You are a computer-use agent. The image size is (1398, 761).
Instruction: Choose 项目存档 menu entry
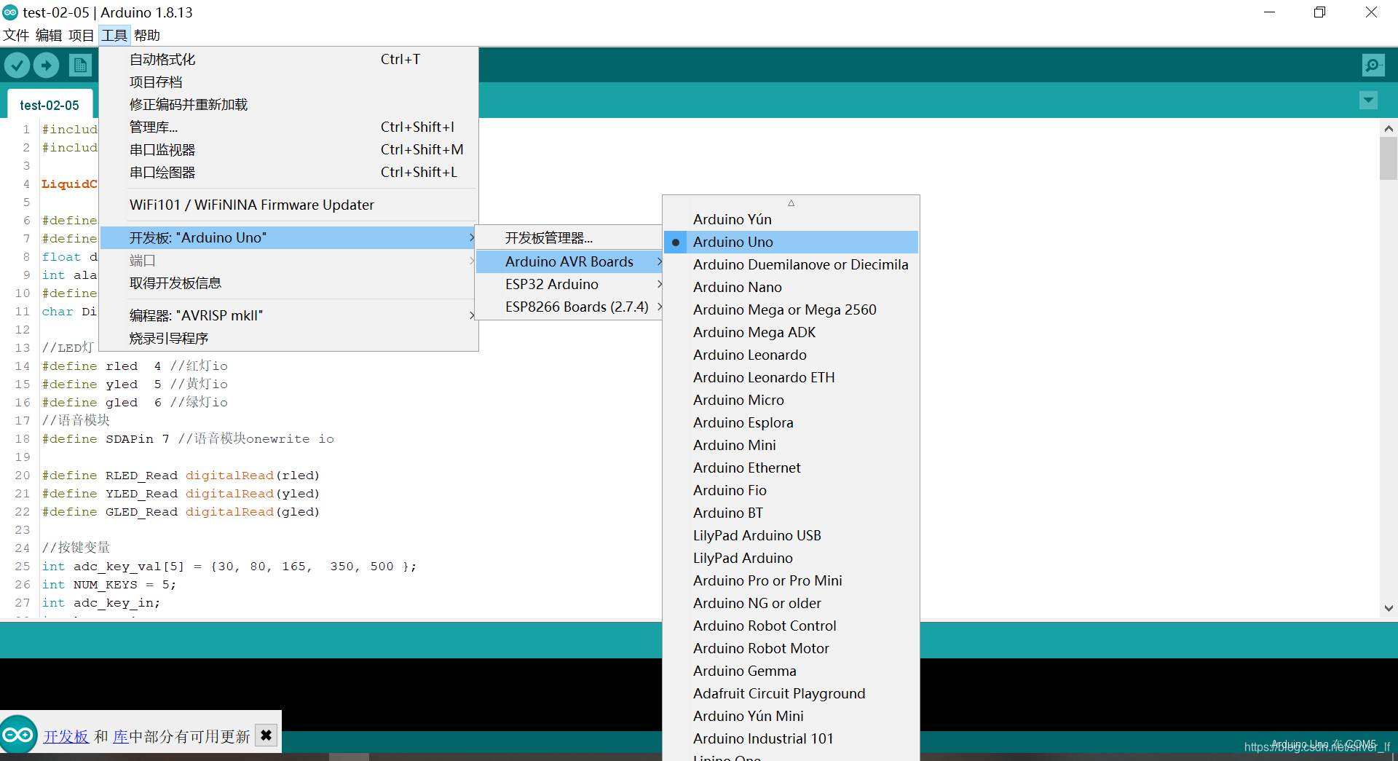pos(288,82)
